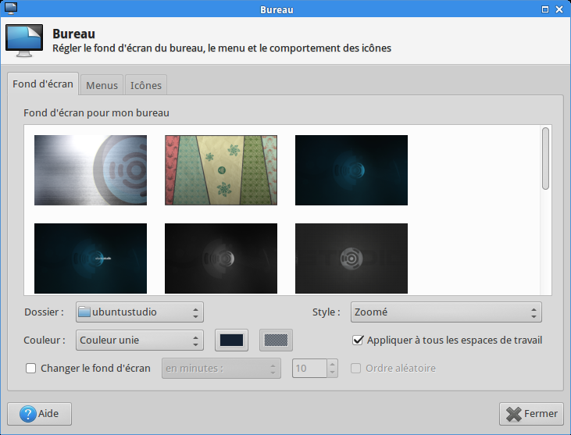Click the folder icon in Dossier selector
The height and width of the screenshot is (435, 571).
(x=84, y=312)
